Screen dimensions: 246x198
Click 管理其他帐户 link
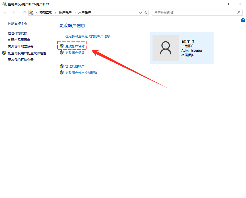(75, 66)
